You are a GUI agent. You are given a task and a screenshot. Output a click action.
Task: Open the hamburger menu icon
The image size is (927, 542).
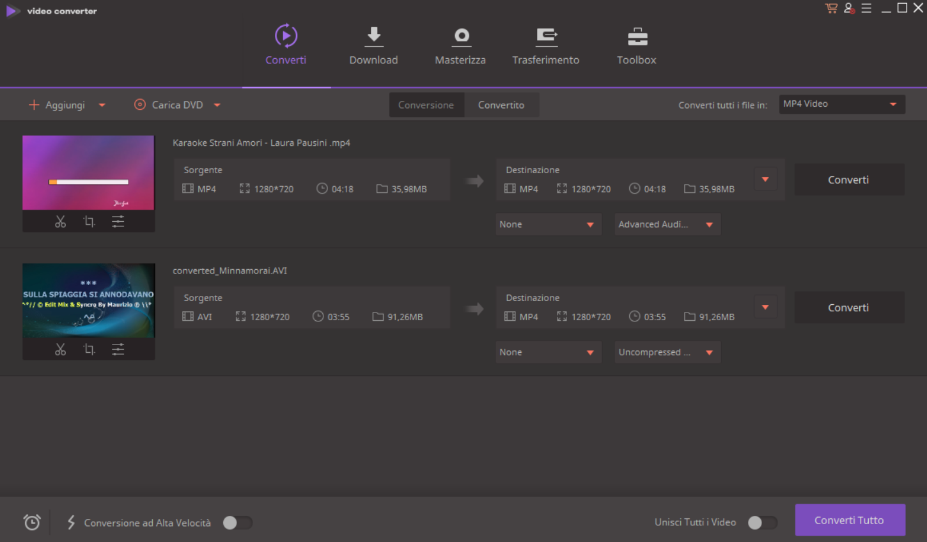866,8
